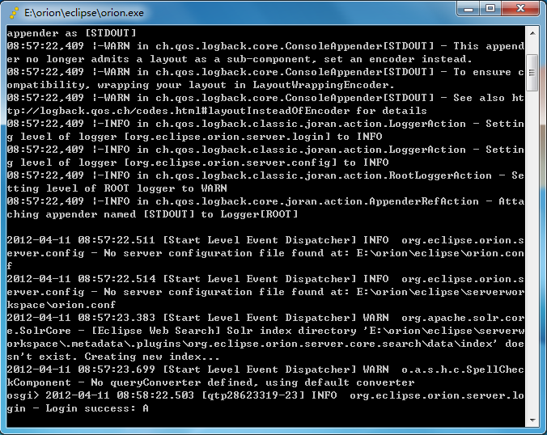Image resolution: width=547 pixels, height=435 pixels.
Task: Click the text 'LayoutWrappingEncoder.'
Action: point(324,85)
